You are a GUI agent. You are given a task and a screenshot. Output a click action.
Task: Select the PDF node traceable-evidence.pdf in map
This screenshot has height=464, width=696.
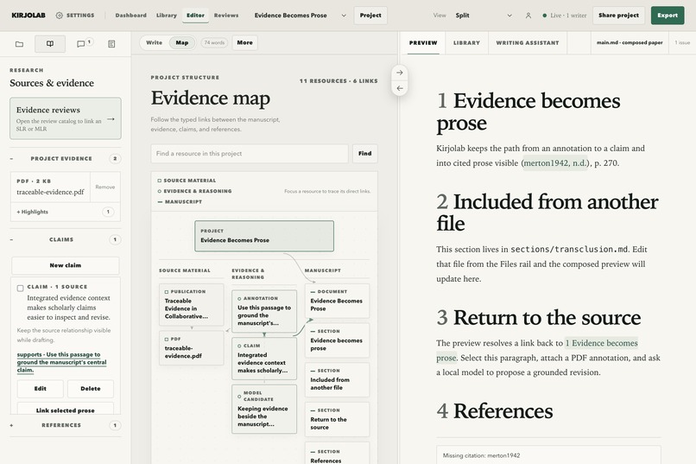(192, 348)
